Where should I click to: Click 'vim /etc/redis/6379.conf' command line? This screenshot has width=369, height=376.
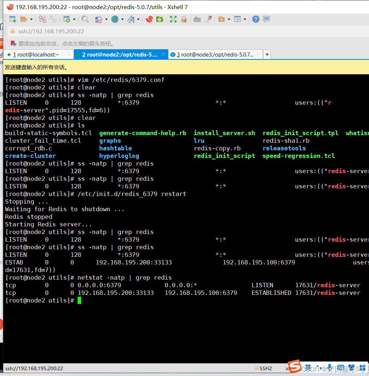(121, 80)
